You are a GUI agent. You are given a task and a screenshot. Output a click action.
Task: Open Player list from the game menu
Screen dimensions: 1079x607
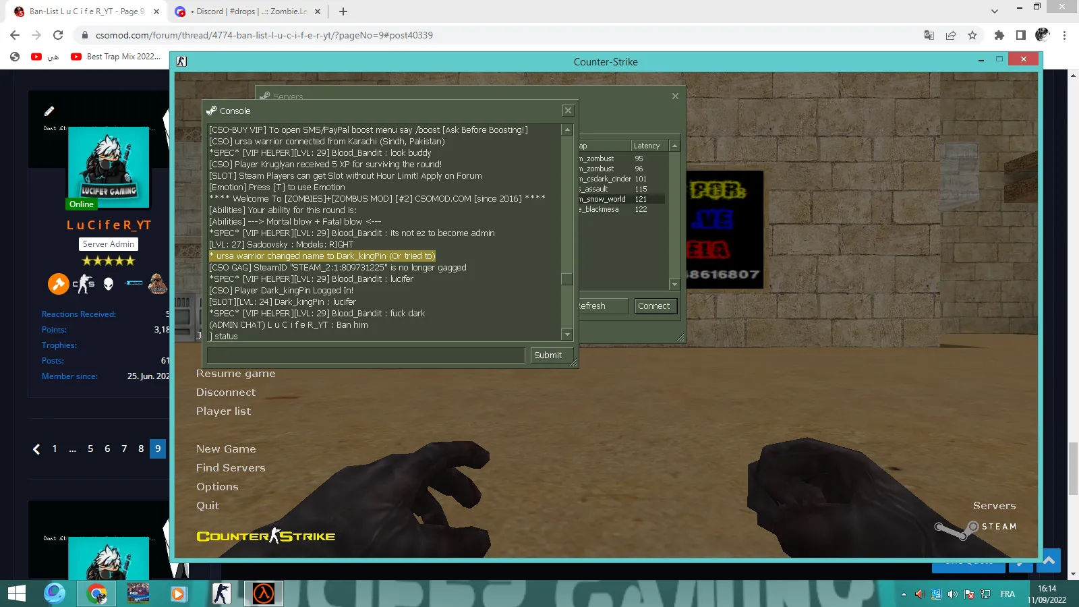tap(223, 411)
